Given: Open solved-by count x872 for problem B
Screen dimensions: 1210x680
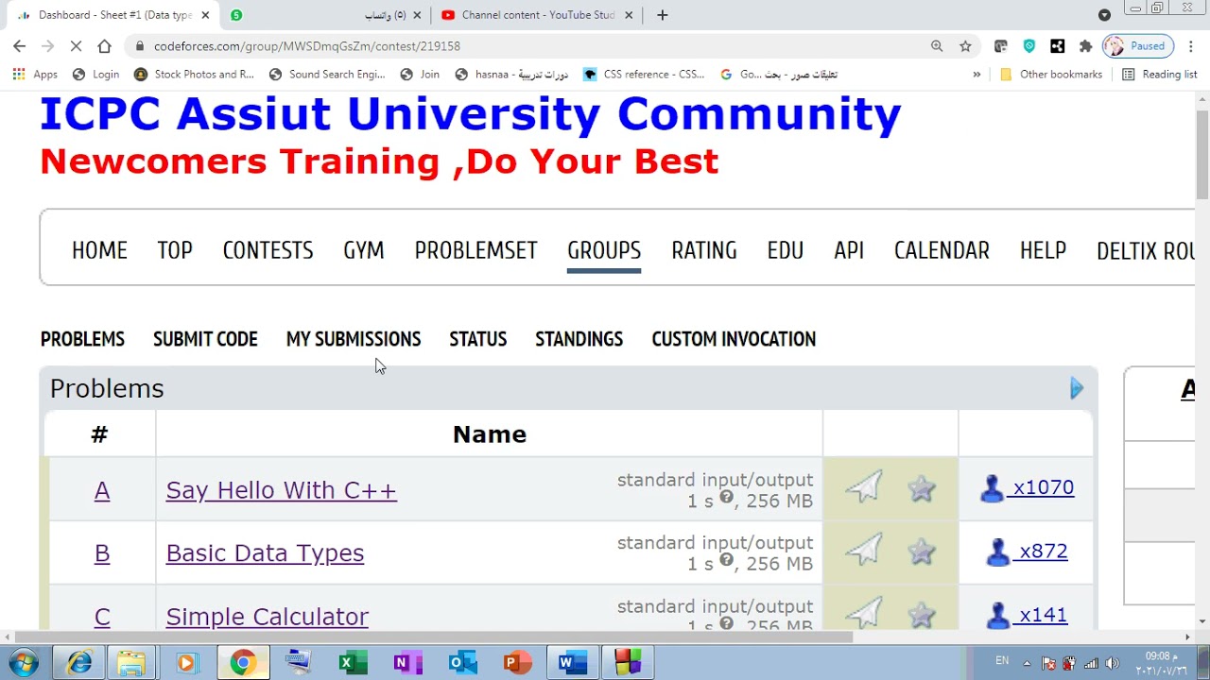Looking at the screenshot, I should click(1043, 552).
